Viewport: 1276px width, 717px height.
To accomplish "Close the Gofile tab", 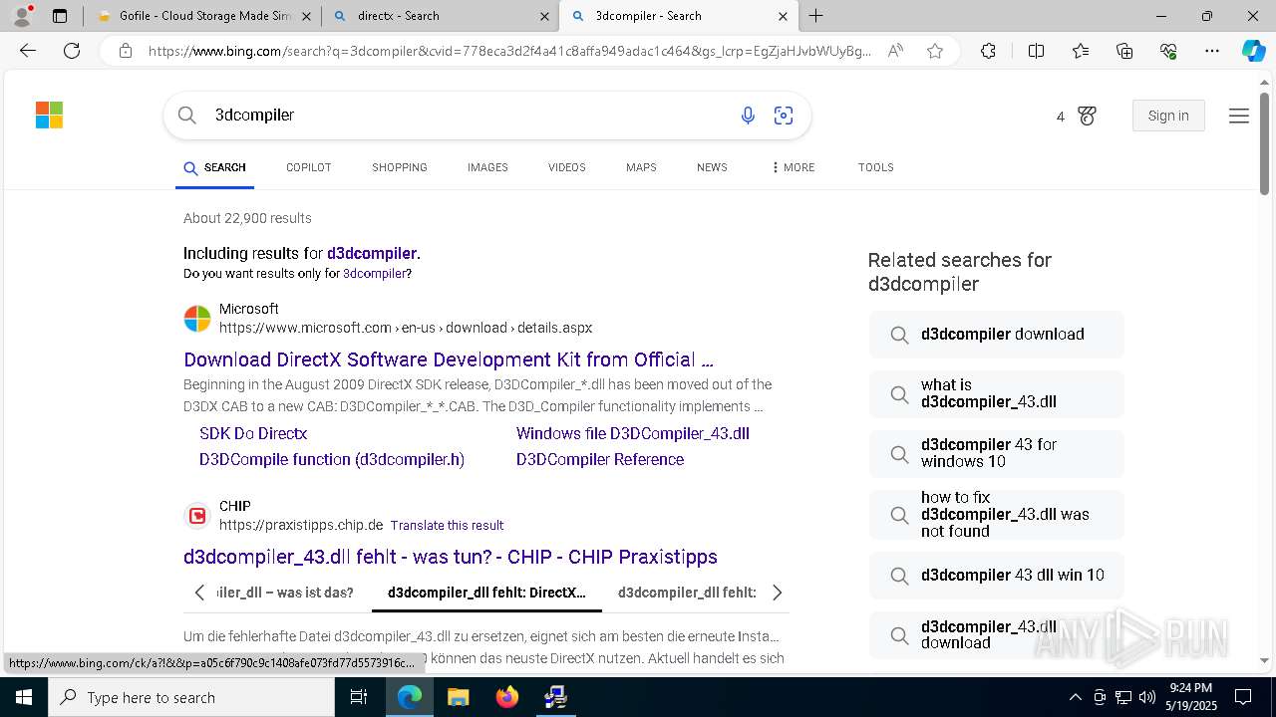I will pyautogui.click(x=306, y=16).
